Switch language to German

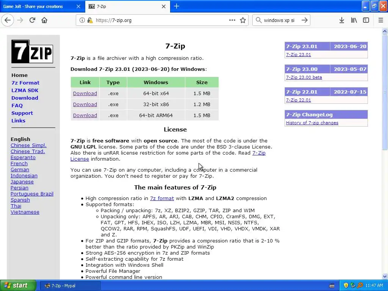pyautogui.click(x=20, y=170)
